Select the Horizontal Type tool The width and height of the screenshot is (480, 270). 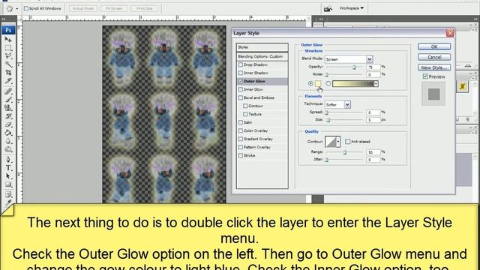click(8, 168)
